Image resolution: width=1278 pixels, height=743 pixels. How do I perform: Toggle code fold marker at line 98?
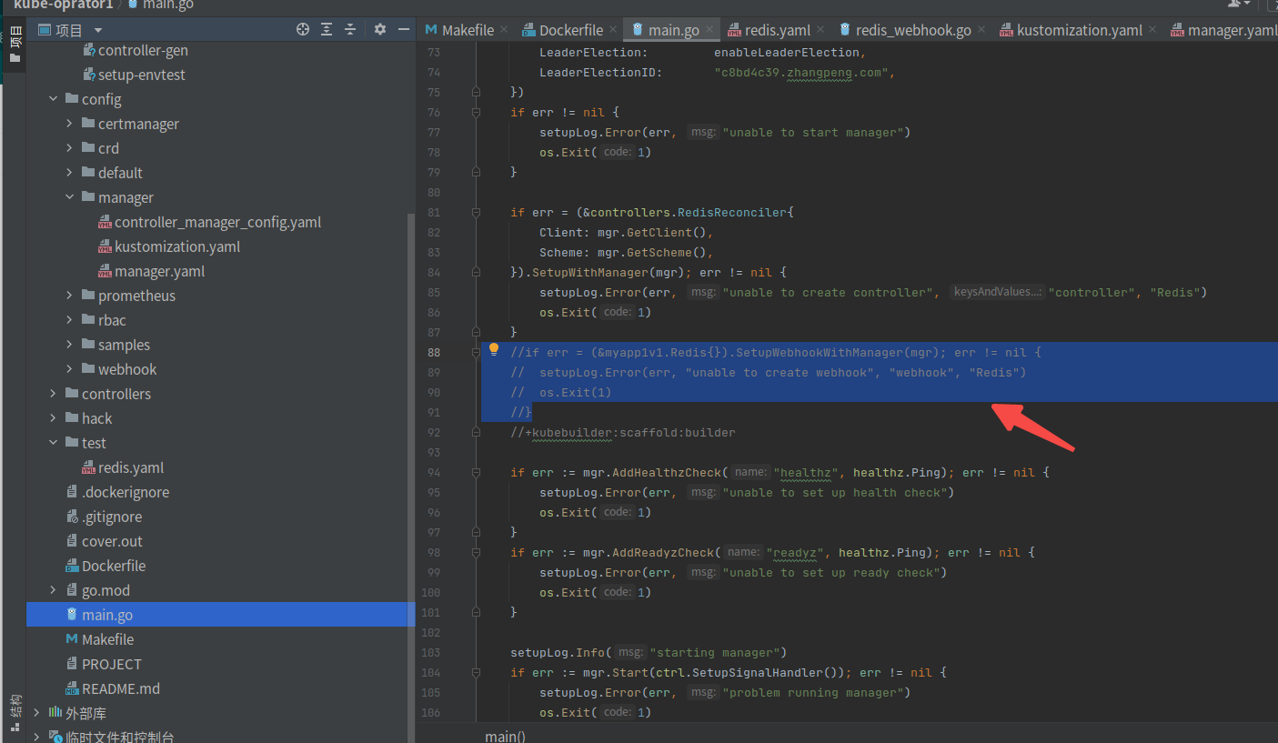click(476, 553)
